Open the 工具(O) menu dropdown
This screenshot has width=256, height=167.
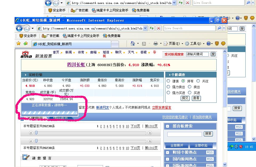(204, 44)
